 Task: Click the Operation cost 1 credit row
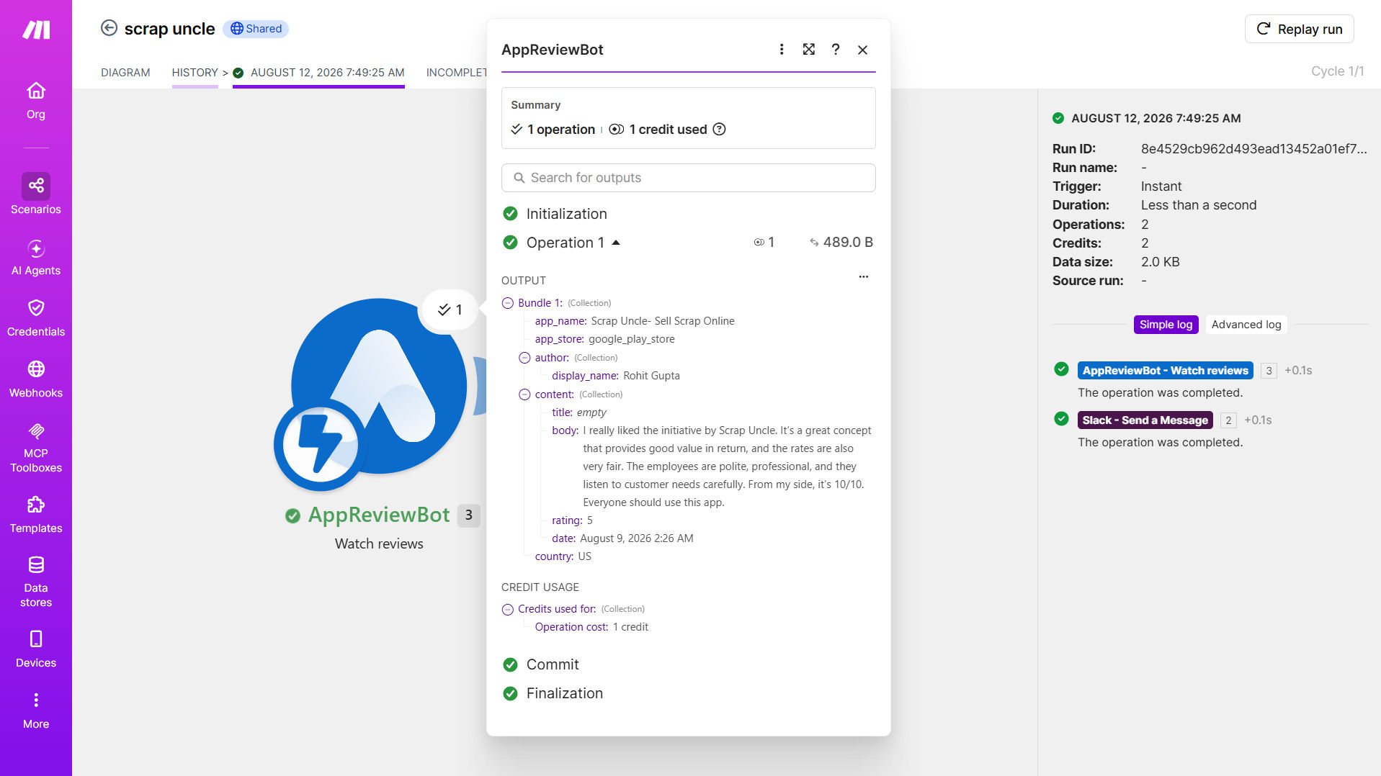(591, 627)
